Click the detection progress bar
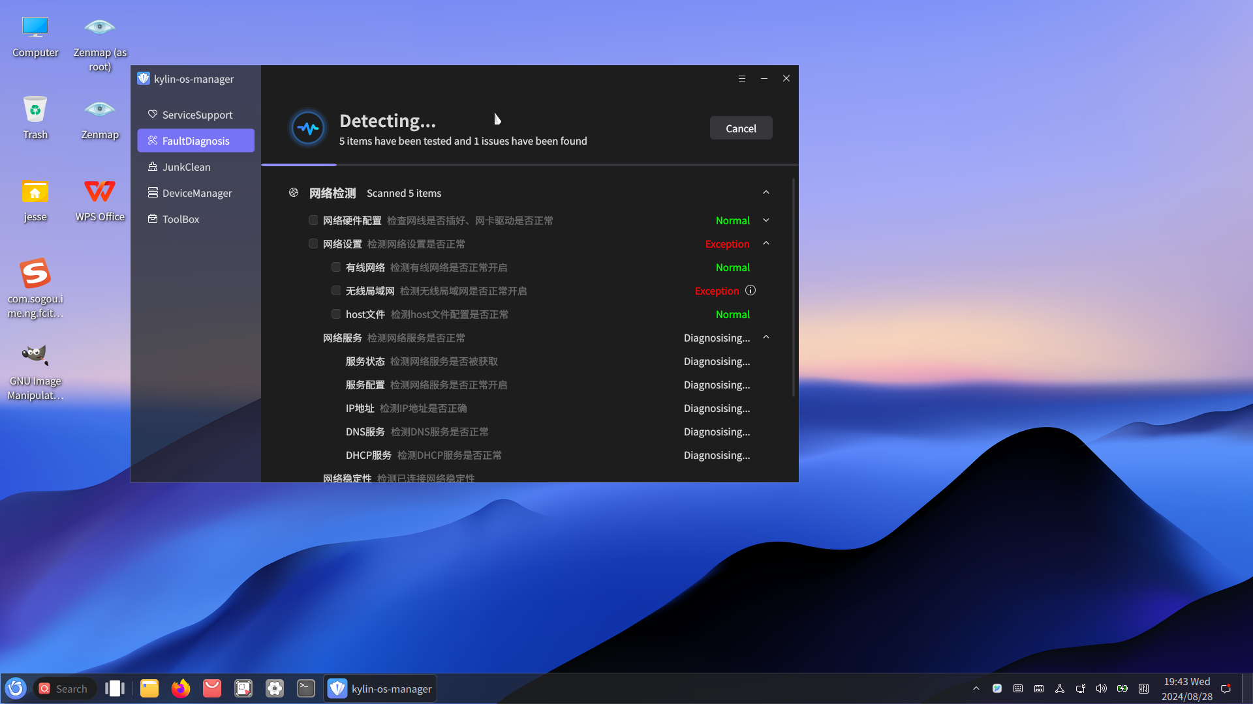This screenshot has height=704, width=1253. click(529, 165)
